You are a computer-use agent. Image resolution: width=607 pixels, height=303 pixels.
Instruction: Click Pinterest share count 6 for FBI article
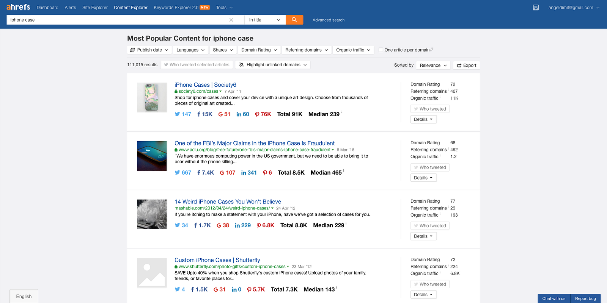pos(267,172)
